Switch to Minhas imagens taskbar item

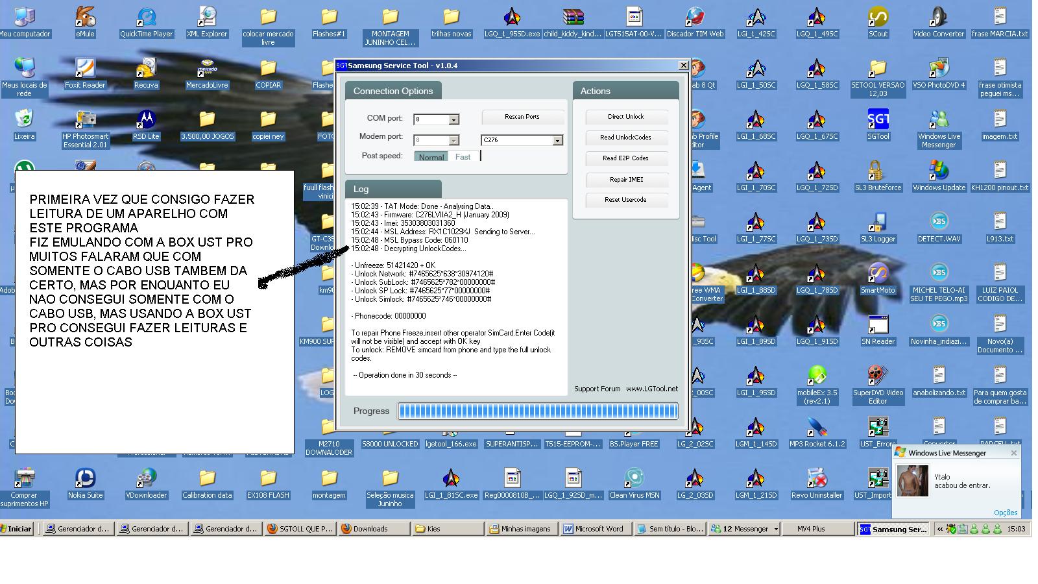[522, 529]
